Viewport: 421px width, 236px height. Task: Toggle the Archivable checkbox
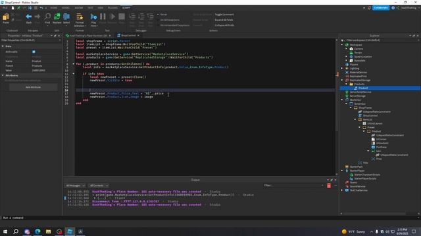(x=34, y=52)
